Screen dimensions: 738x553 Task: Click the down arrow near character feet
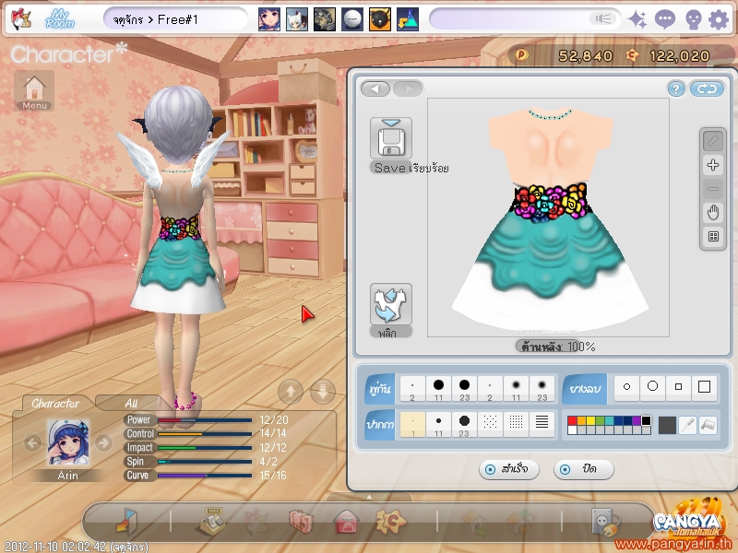pos(323,391)
